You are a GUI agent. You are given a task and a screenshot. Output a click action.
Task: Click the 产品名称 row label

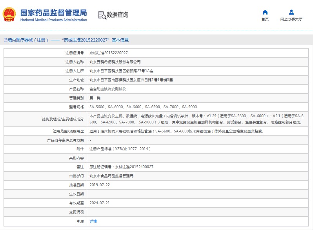point(76,89)
